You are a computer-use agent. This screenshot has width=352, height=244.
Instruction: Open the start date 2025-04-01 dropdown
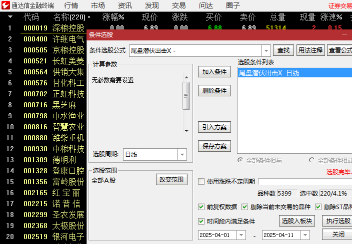[x=241, y=235]
